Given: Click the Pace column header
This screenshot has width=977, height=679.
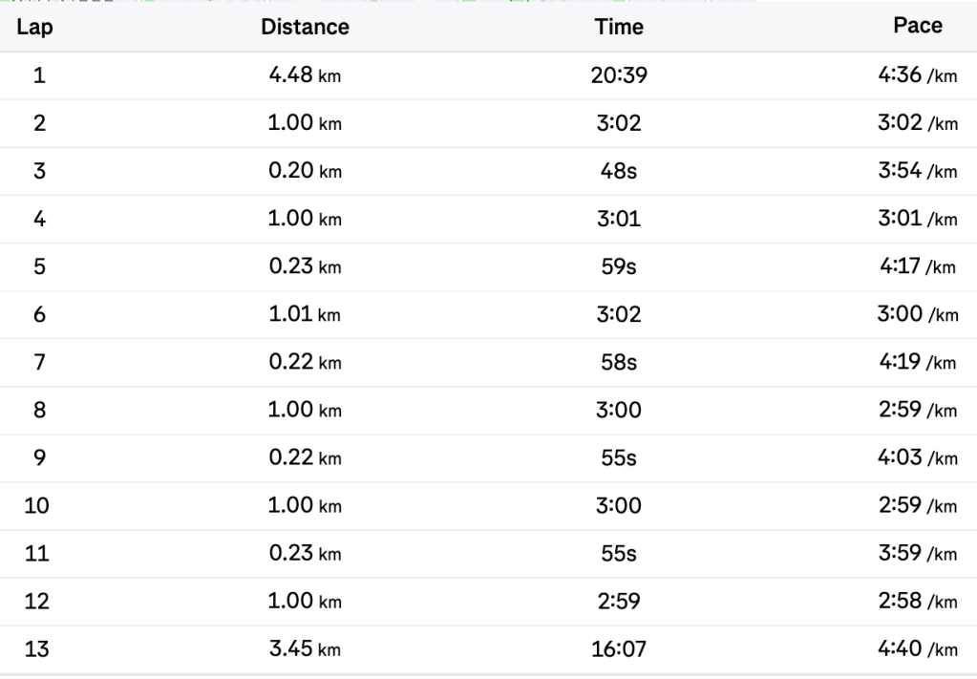Looking at the screenshot, I should click(918, 26).
